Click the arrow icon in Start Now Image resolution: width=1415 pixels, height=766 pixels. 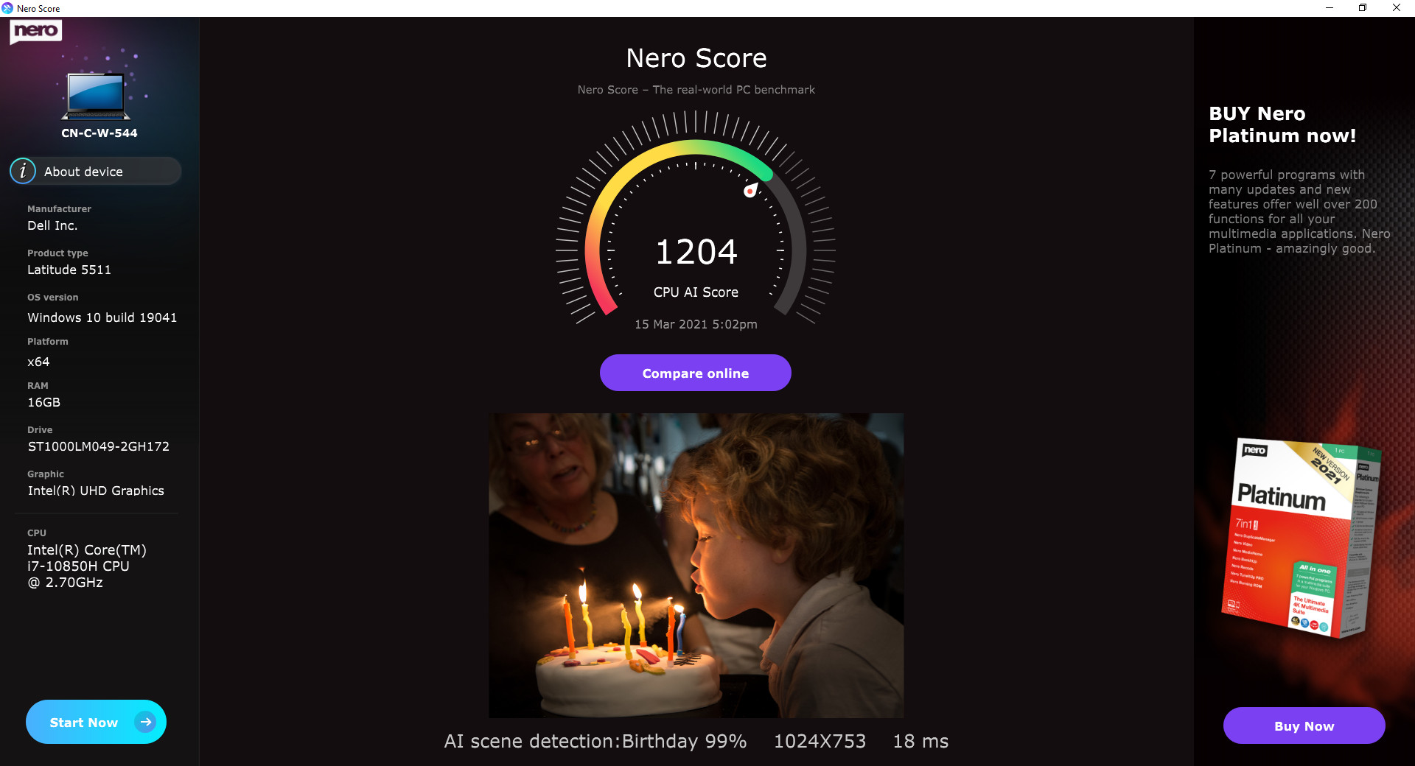(x=145, y=722)
